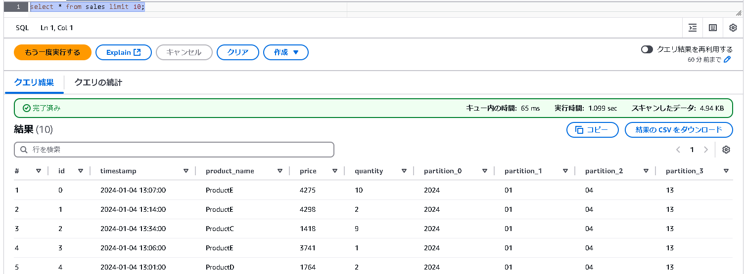Sort by the partition_1 column arrow

[565, 171]
